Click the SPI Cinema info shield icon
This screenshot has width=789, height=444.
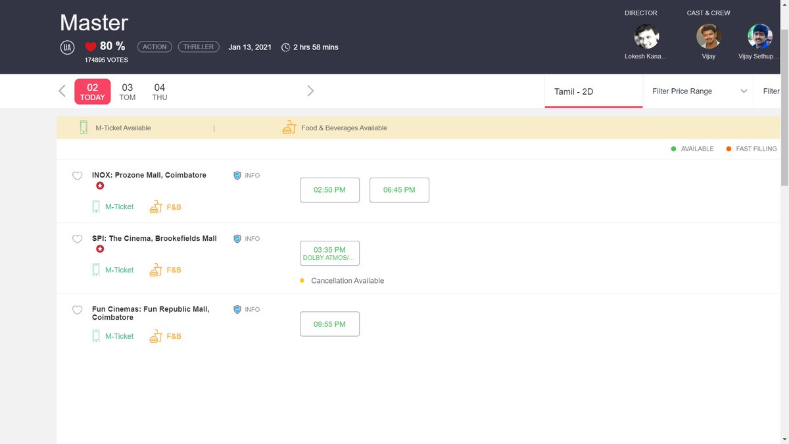[x=237, y=239]
